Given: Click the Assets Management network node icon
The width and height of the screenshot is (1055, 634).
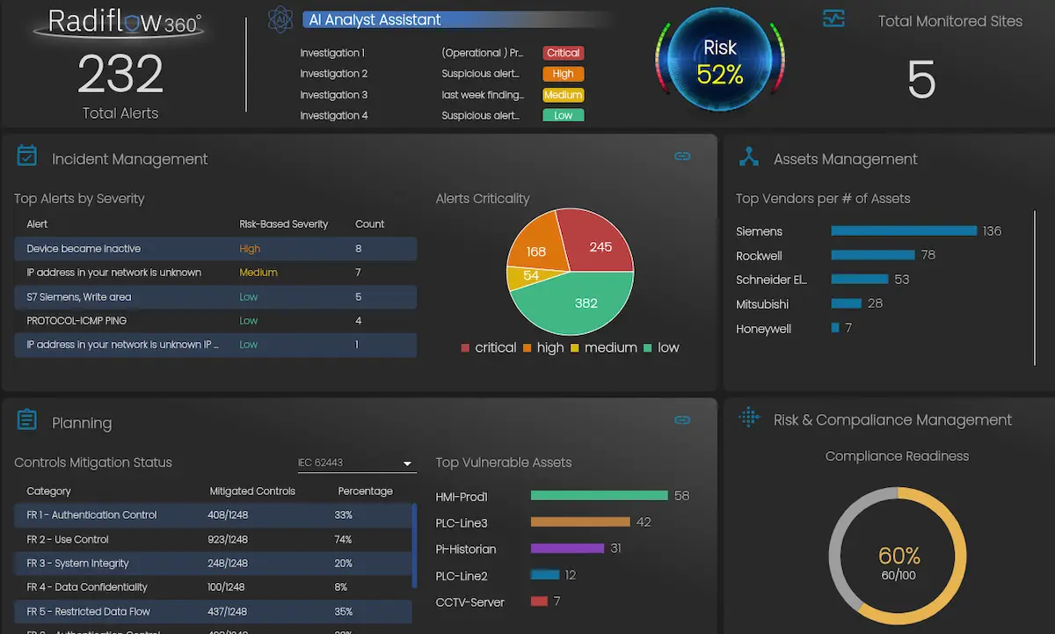Looking at the screenshot, I should point(749,157).
